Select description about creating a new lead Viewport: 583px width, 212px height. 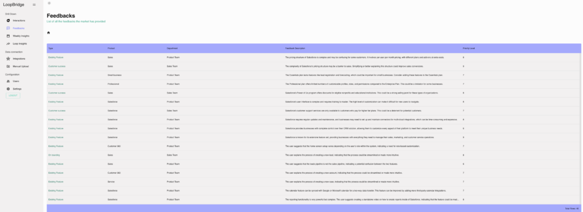tap(343, 155)
